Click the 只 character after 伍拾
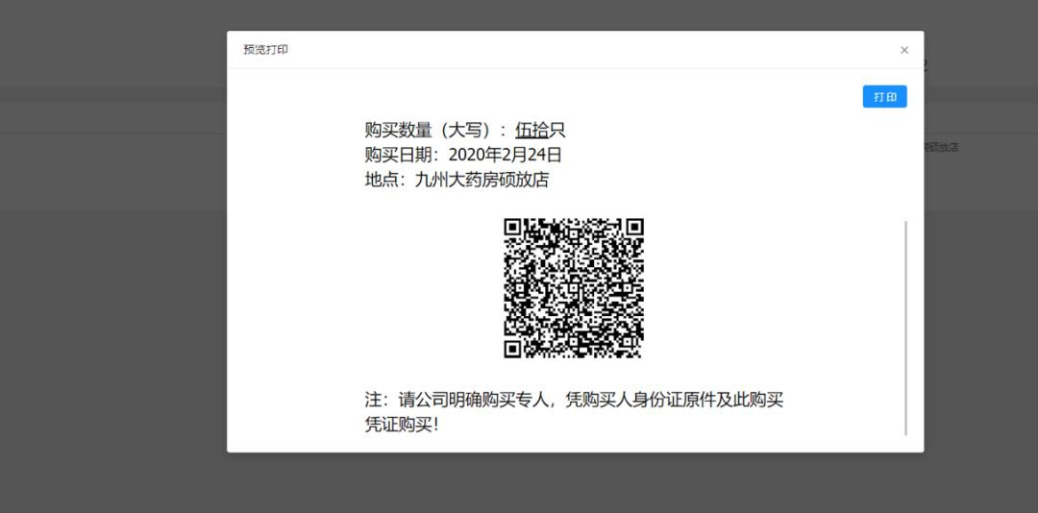Screen dimensions: 1038x513 (x=557, y=131)
